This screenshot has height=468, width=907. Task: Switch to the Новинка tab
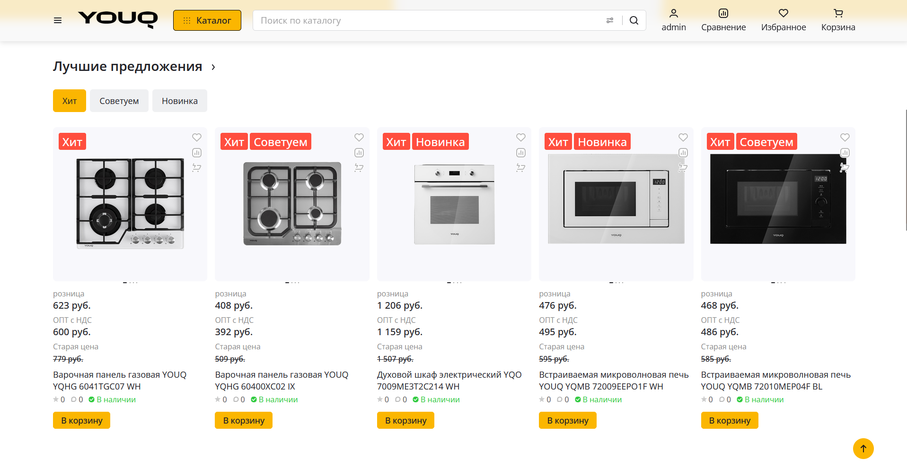click(180, 101)
